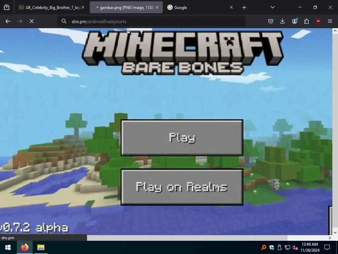Click the horizontal scrollbar right arrow
Screen dimensions: 338x254
(330, 238)
